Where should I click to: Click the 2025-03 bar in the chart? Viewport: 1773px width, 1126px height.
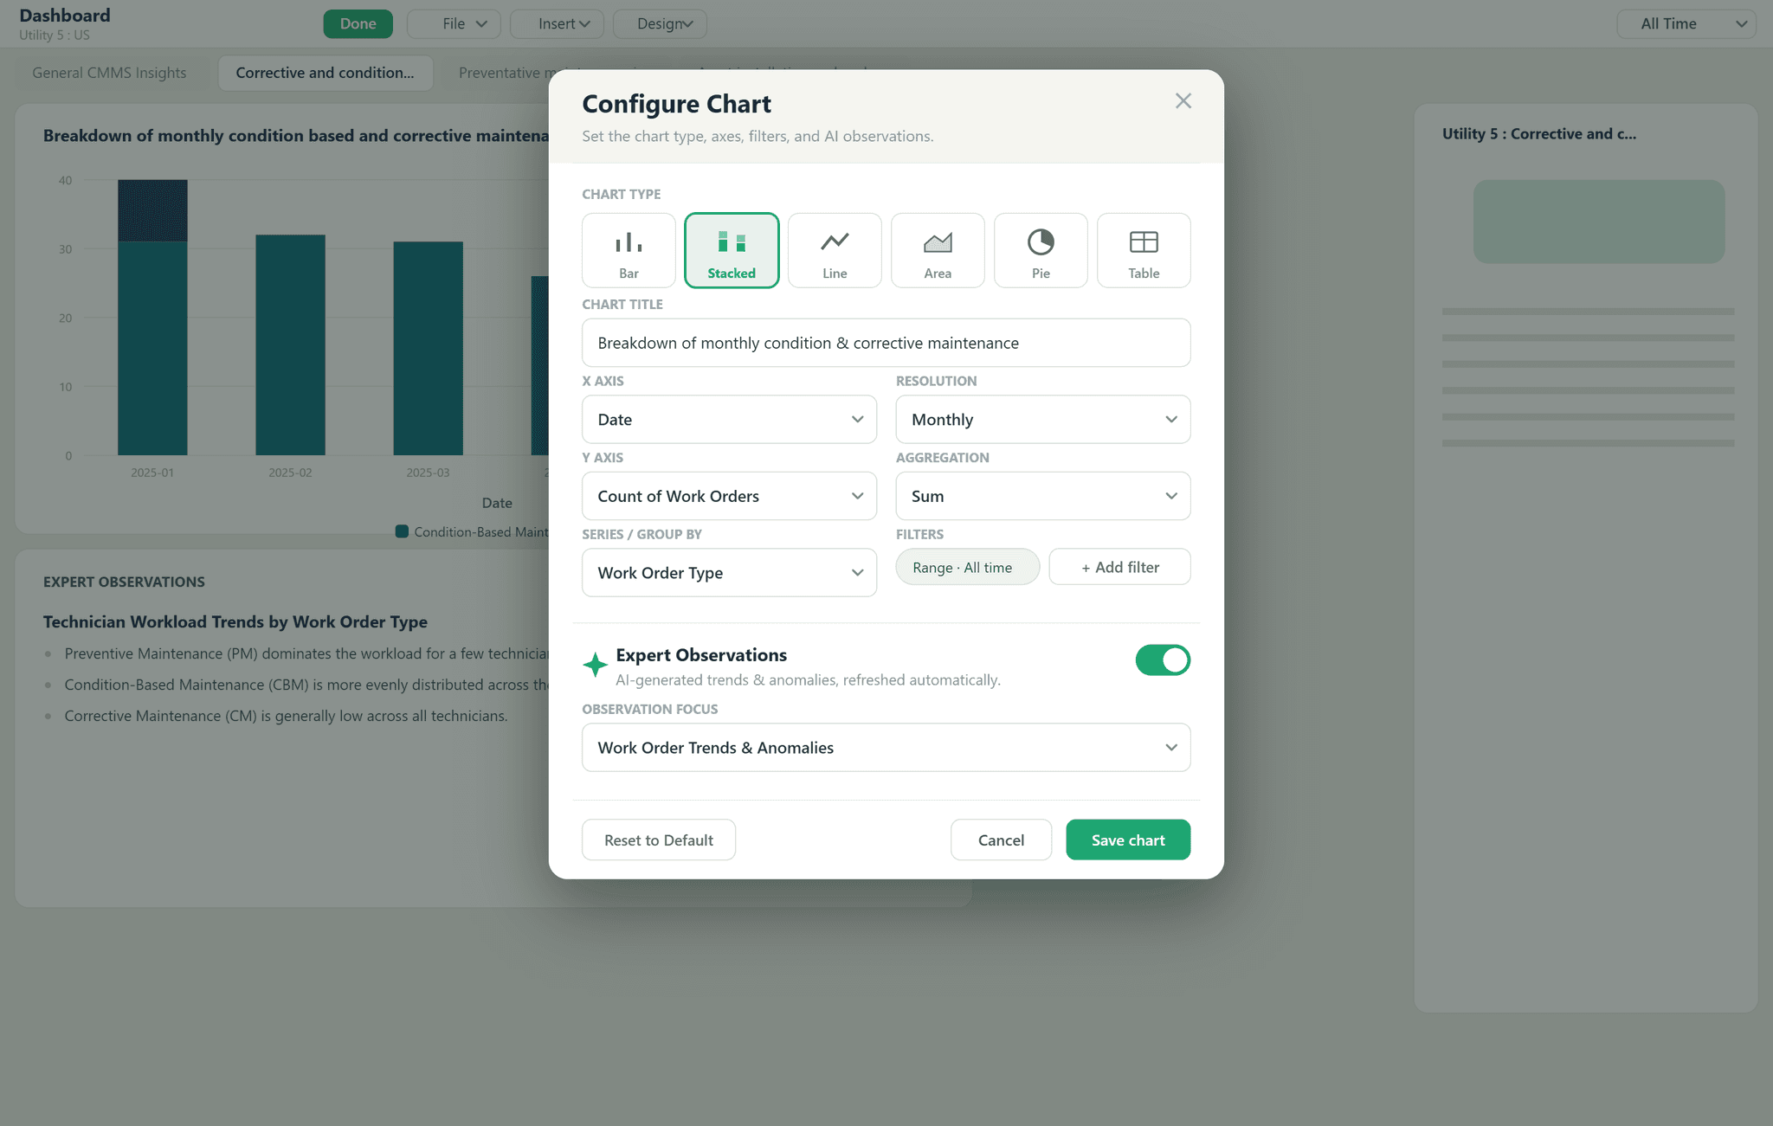428,349
